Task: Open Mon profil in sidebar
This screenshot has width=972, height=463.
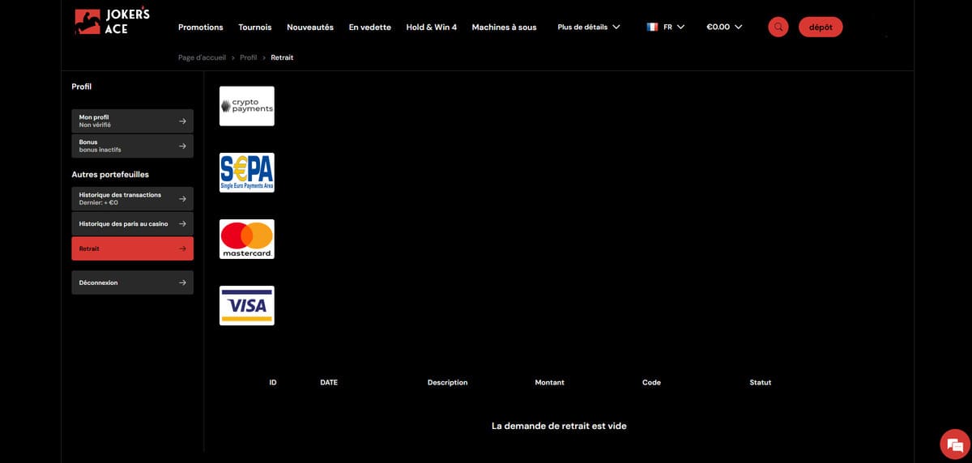Action: 132,121
